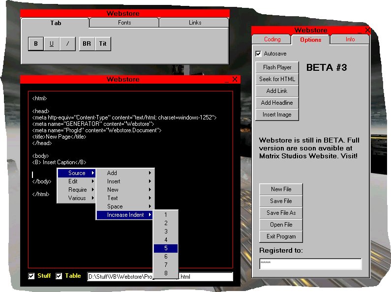Select indent level 5 from menu
The width and height of the screenshot is (391, 292).
tap(166, 248)
